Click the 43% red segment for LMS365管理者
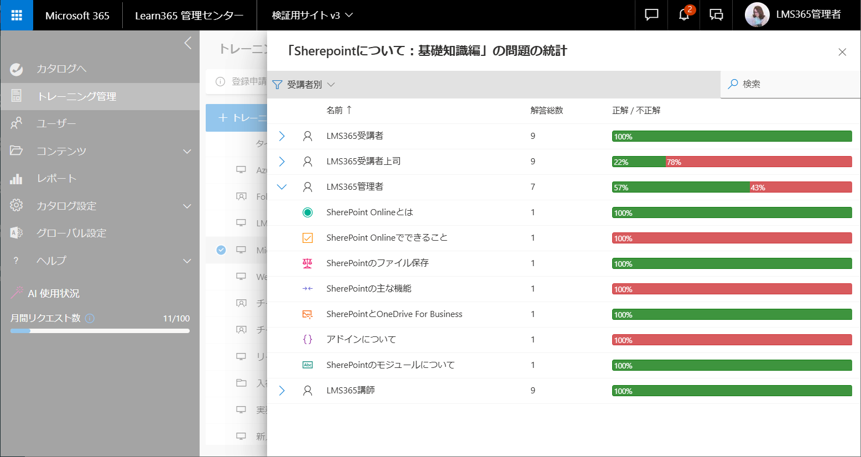The width and height of the screenshot is (861, 457). click(x=801, y=187)
